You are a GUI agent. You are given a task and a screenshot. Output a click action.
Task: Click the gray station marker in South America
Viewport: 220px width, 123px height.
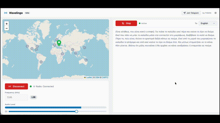[41, 62]
